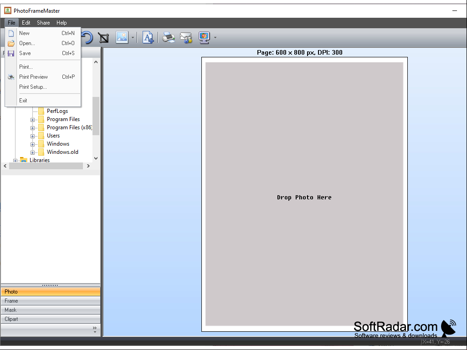Select the Program Files (x86) folder
This screenshot has width=467, height=350.
(x=69, y=127)
